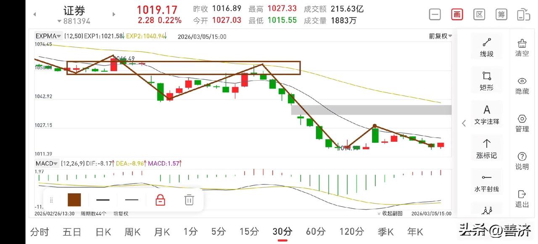Select the 线段 line segment drawing tool
Screen dimensions: 538x244
(x=487, y=46)
